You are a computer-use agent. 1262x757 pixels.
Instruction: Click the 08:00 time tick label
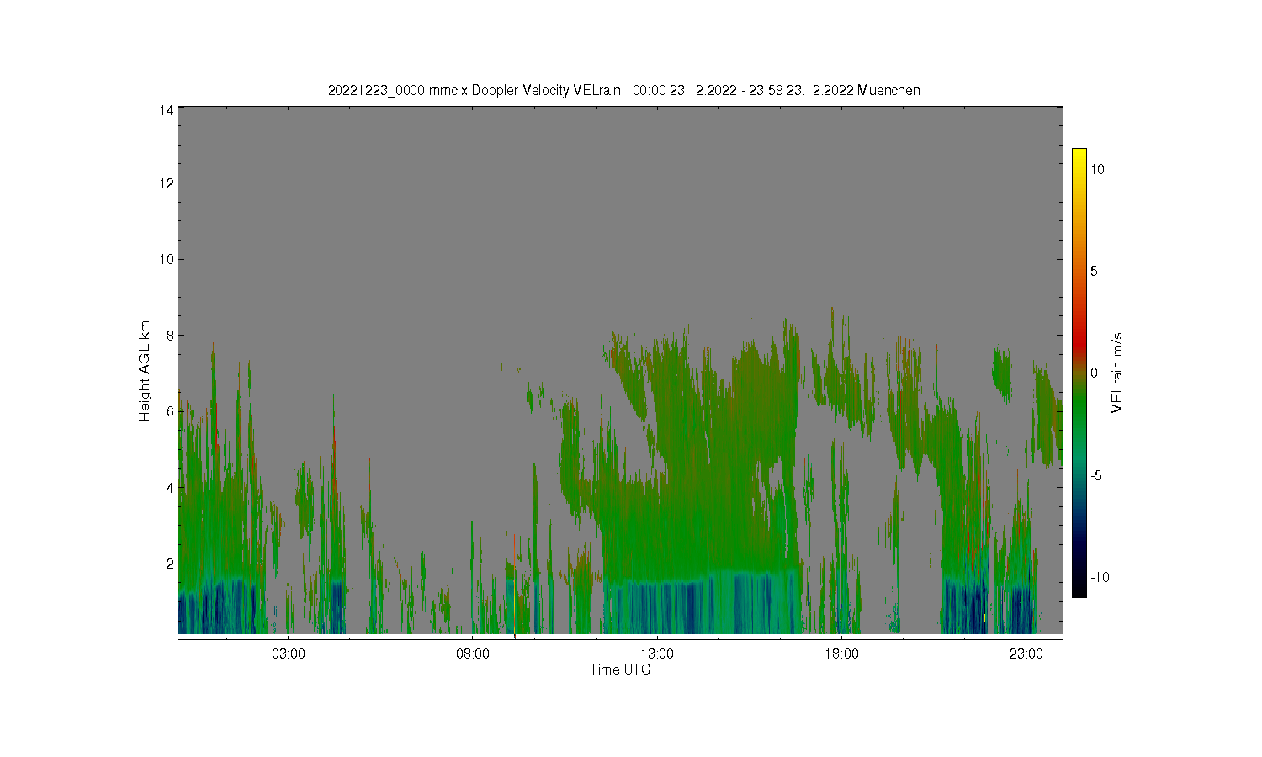coord(473,654)
